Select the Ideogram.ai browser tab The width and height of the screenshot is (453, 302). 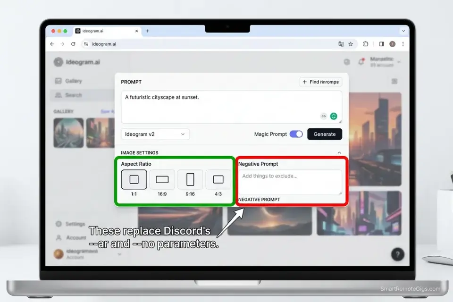[107, 31]
